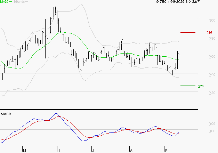Click the first J month marker
218x153 pixels.
click(x=59, y=151)
